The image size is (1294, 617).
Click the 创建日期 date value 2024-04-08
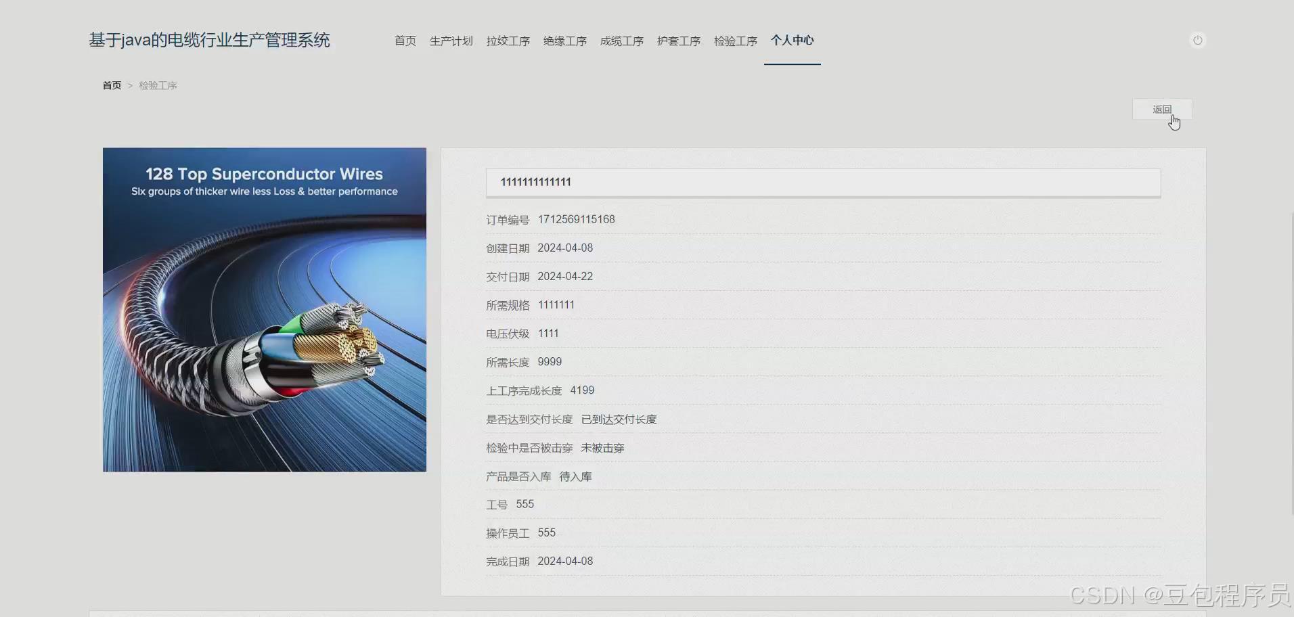(565, 248)
